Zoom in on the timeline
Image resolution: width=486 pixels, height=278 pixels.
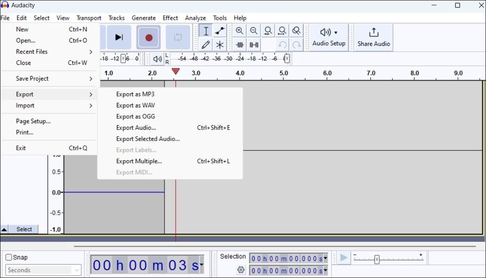coord(240,30)
